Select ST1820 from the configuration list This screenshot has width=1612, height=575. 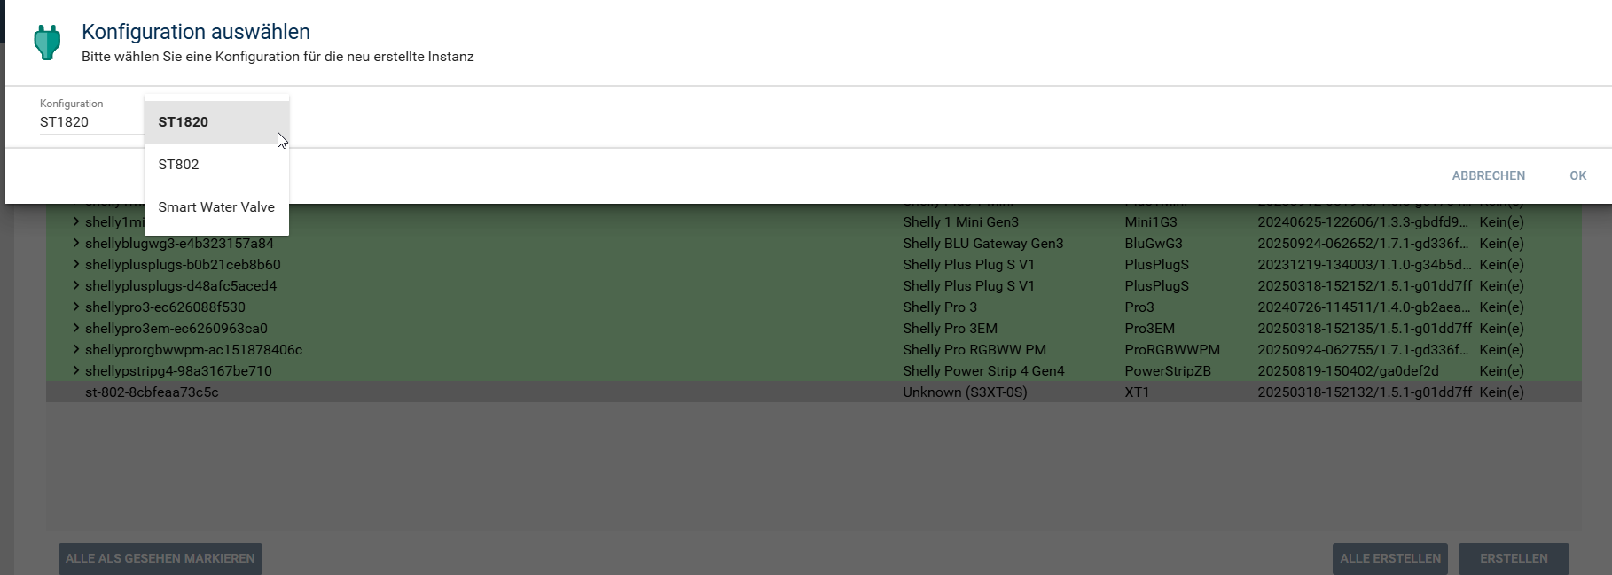point(184,122)
